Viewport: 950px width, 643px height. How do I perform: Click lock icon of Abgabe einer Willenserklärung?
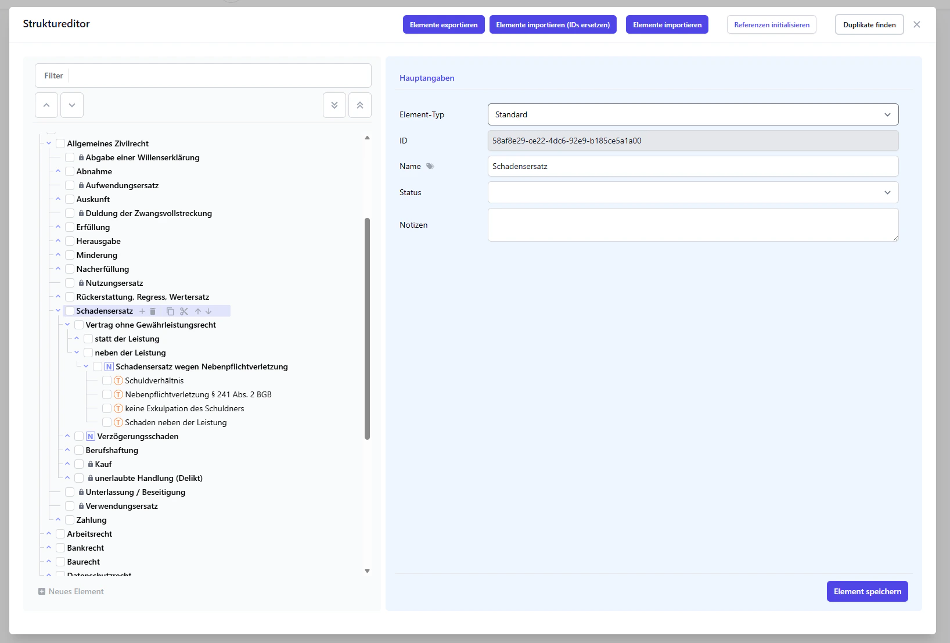click(81, 157)
